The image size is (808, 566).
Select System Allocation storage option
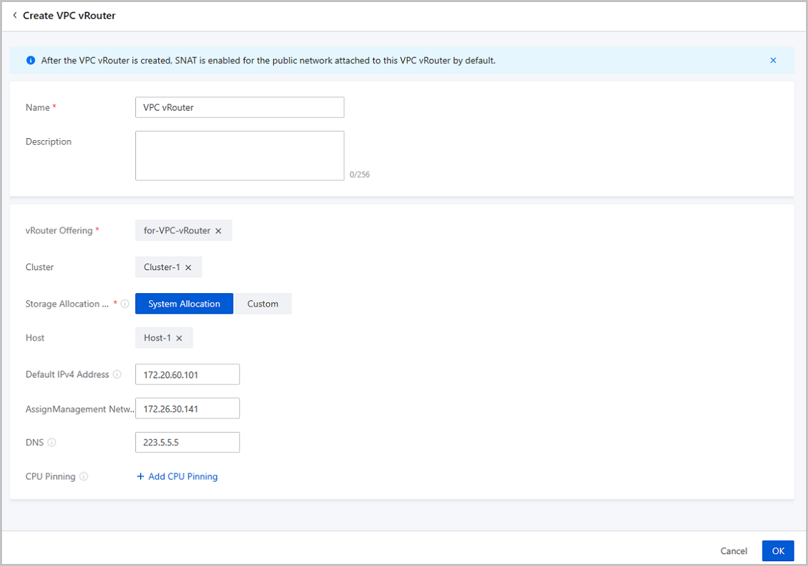click(184, 304)
